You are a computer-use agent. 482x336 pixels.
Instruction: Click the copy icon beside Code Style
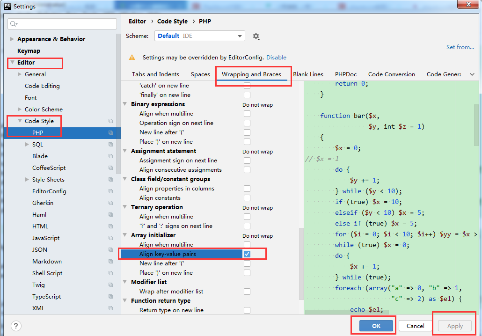[110, 121]
